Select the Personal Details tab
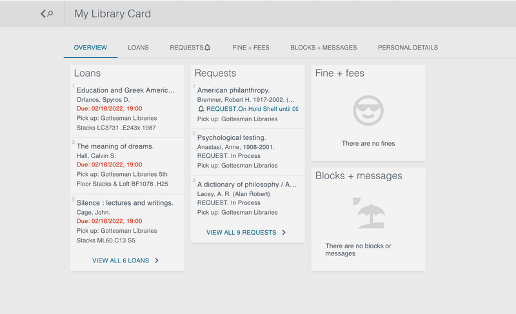Image resolution: width=516 pixels, height=314 pixels. click(408, 48)
